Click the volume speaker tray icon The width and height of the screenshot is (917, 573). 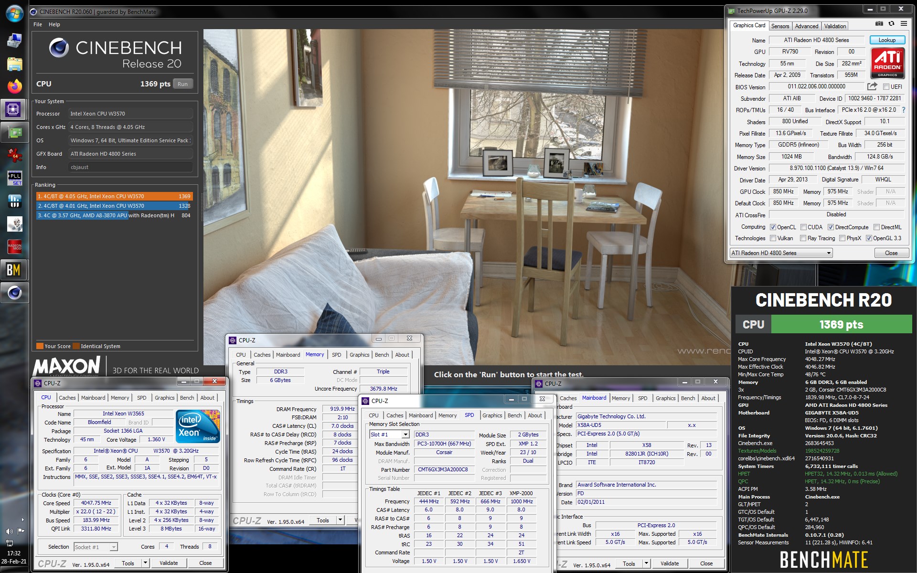(10, 531)
